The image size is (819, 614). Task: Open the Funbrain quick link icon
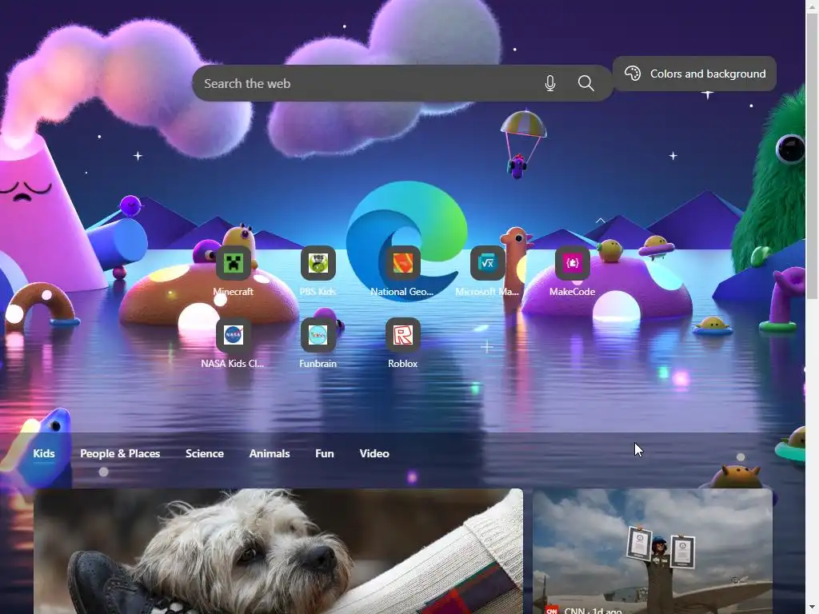point(318,335)
